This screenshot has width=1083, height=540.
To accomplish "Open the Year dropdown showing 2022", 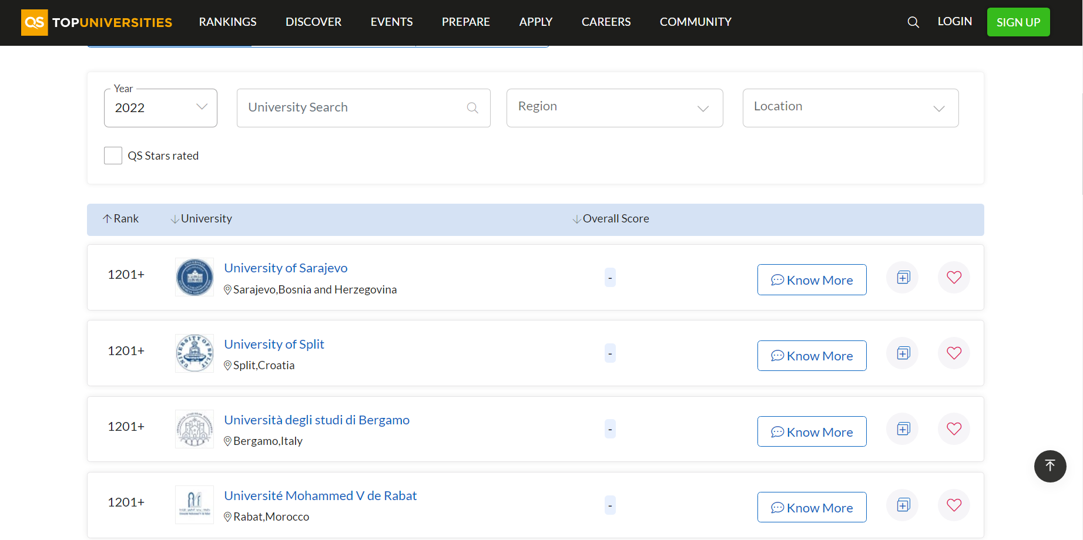I will click(x=160, y=108).
